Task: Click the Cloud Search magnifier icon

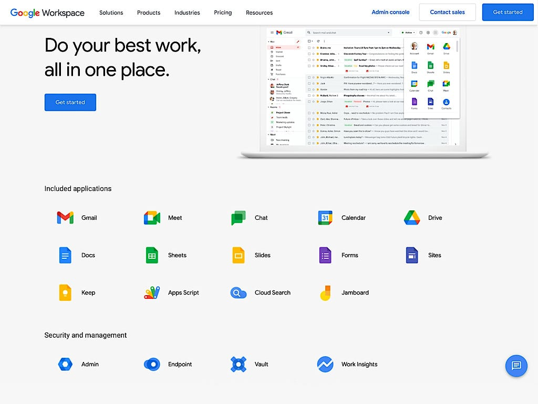Action: [x=238, y=292]
